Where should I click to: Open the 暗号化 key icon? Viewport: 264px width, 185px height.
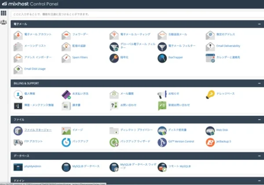[114, 58]
